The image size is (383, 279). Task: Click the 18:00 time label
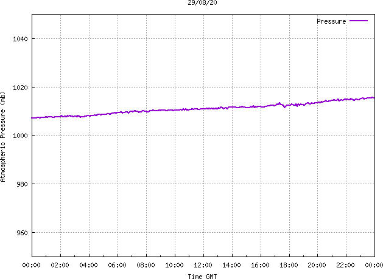tap(289, 265)
